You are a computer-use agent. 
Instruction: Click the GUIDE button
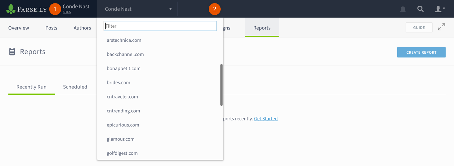point(419,28)
